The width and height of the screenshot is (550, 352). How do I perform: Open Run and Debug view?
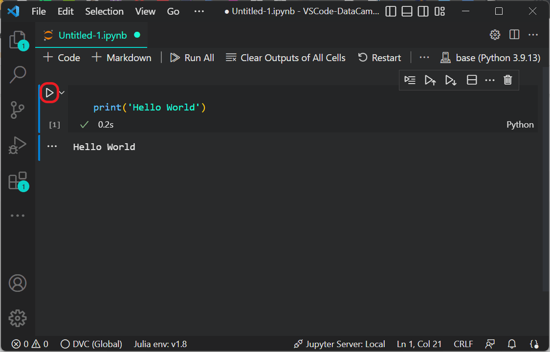click(x=18, y=145)
